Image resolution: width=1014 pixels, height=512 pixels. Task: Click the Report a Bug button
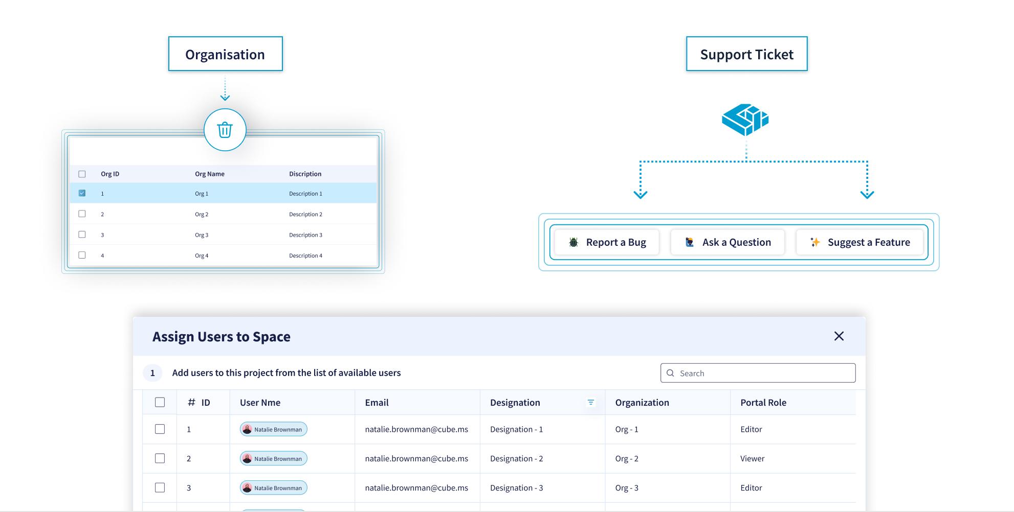point(607,242)
